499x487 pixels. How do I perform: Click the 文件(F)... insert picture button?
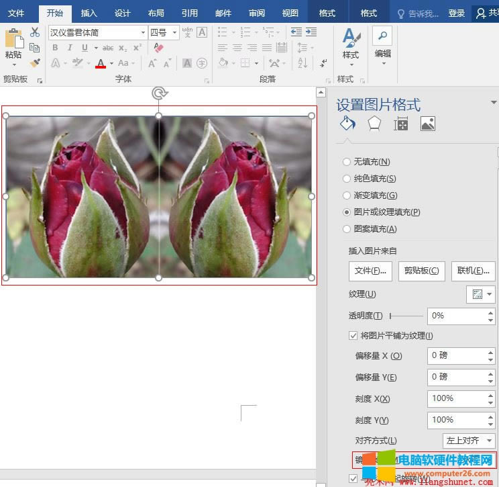pos(370,271)
